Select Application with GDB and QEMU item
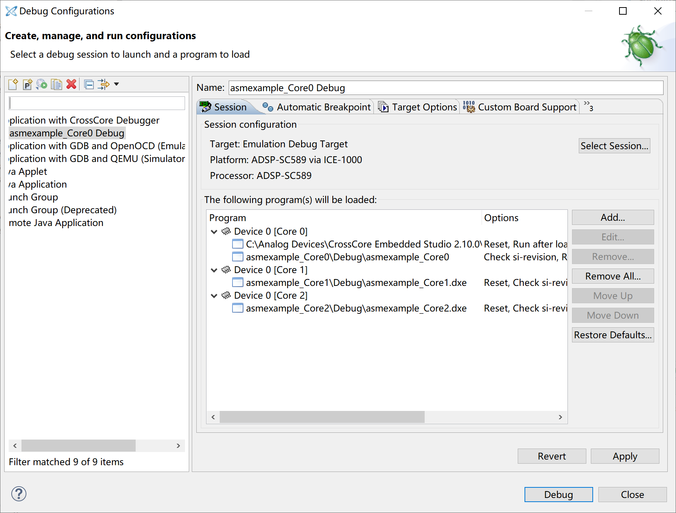 pyautogui.click(x=97, y=159)
